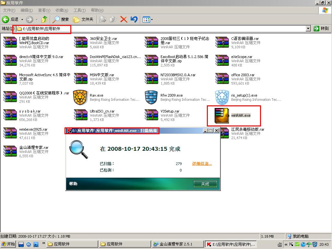Switch to the Kaspersky scan taskbar item

point(231,244)
